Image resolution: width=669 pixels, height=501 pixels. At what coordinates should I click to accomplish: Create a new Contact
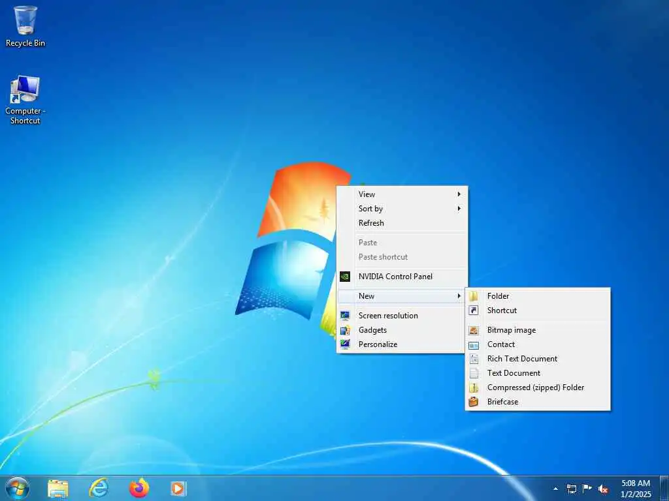pos(538,344)
